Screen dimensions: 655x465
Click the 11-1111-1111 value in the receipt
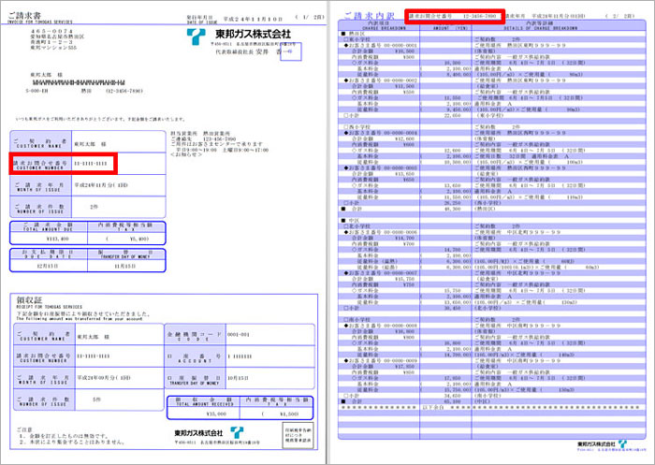(94, 356)
